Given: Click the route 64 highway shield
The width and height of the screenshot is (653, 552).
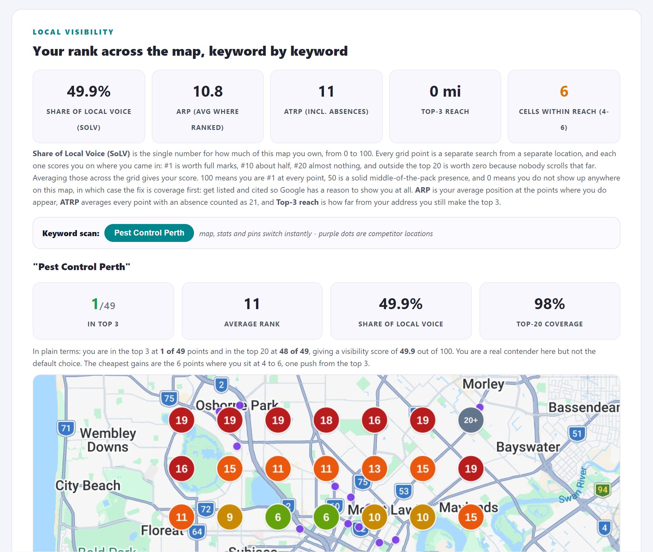Looking at the screenshot, I should 197,532.
